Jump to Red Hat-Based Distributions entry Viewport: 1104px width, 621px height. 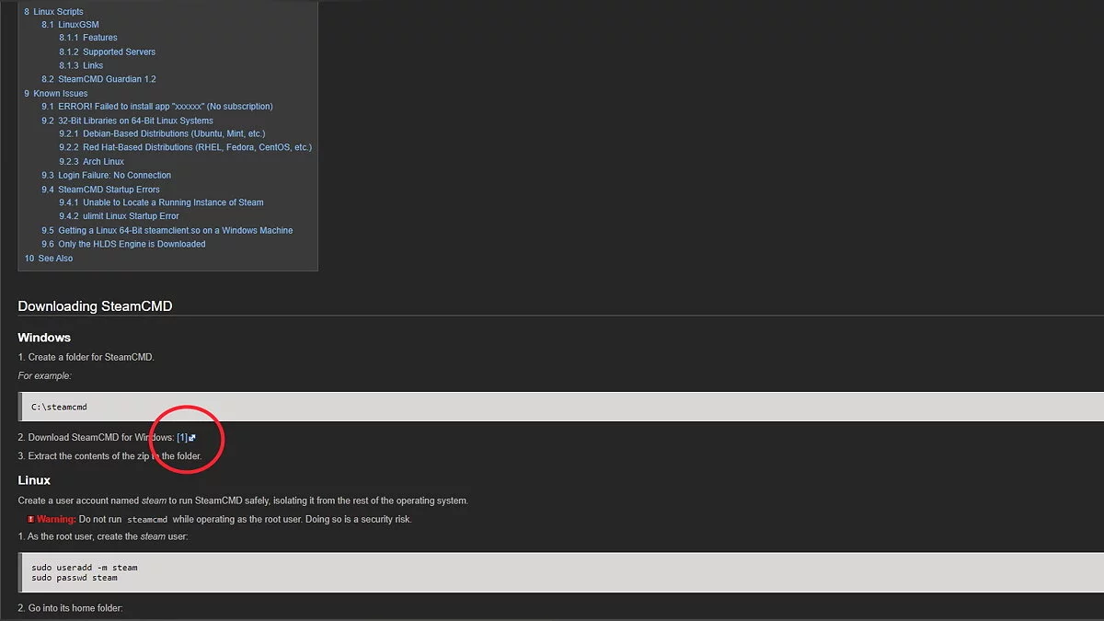pos(197,147)
